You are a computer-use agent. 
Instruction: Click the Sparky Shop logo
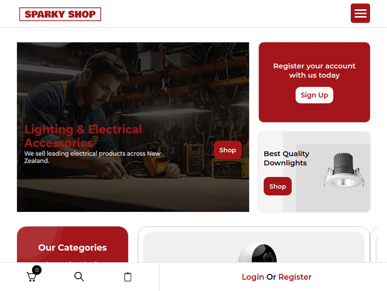click(60, 14)
